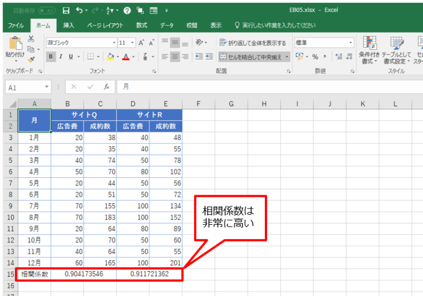The image size is (423, 296).
Task: Click the Save icon in quick access toolbar
Action: pyautogui.click(x=66, y=10)
